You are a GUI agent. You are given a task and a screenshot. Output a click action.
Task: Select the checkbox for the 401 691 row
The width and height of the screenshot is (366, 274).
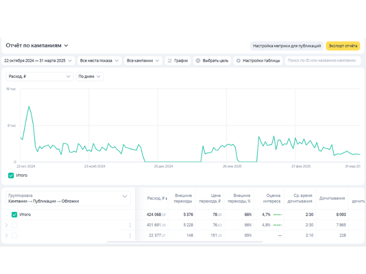(15, 225)
